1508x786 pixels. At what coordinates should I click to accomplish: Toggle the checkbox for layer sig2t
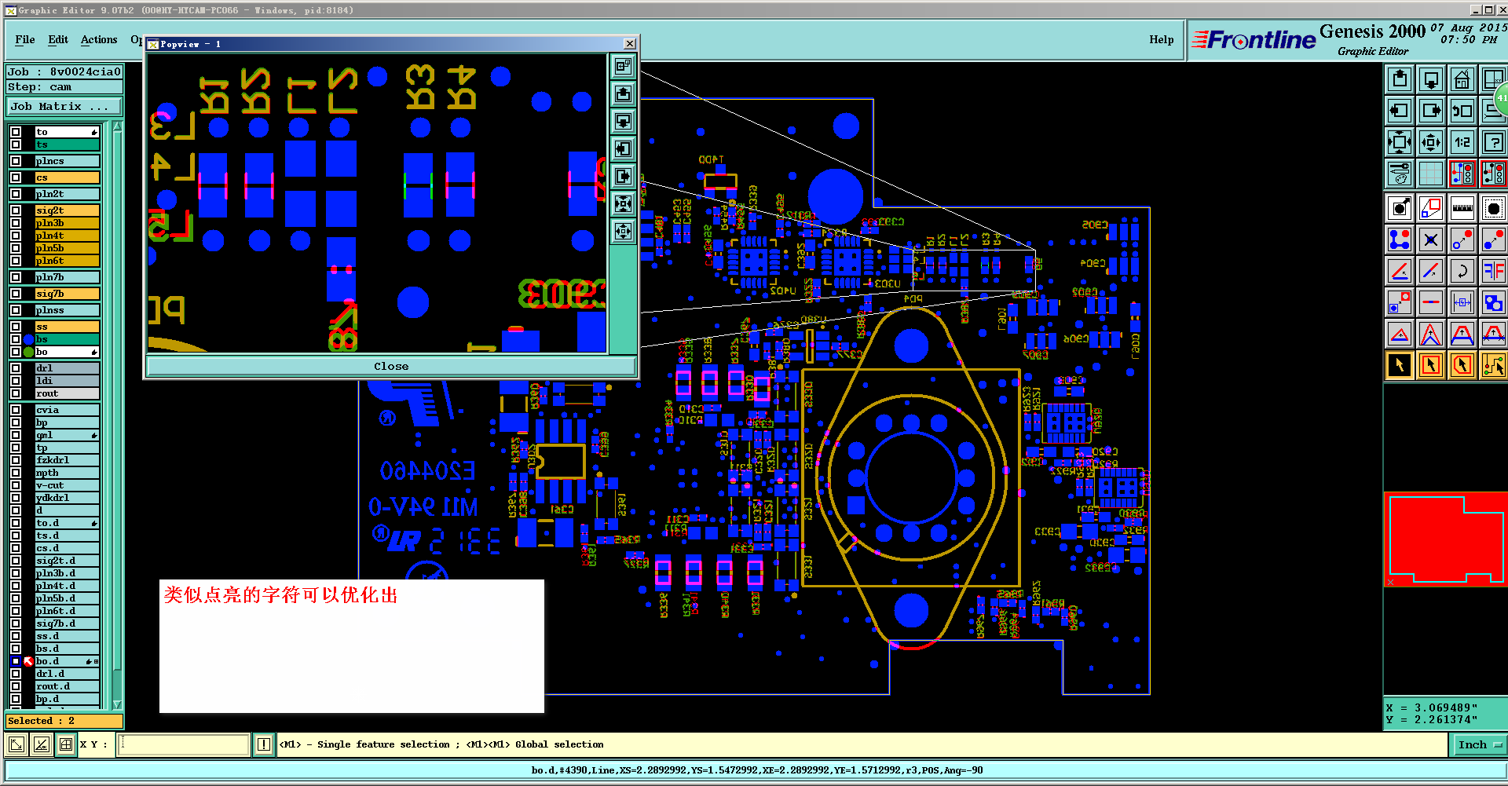[16, 210]
